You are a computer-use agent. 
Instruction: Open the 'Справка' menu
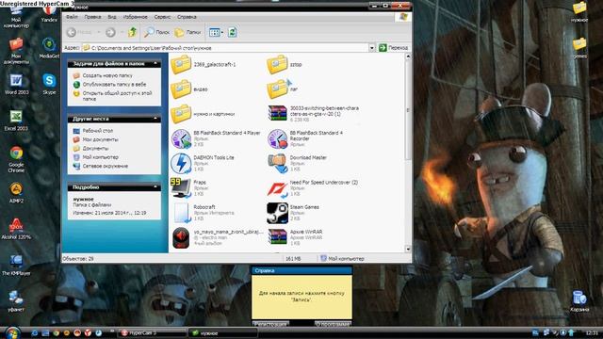pyautogui.click(x=187, y=17)
